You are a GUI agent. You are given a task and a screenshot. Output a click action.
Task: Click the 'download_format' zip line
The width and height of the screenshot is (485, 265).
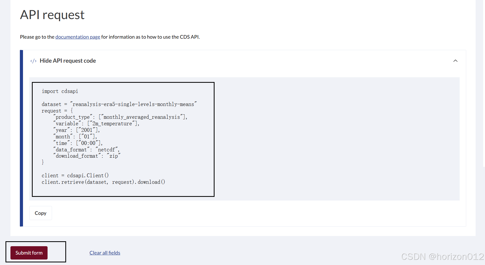tap(87, 156)
